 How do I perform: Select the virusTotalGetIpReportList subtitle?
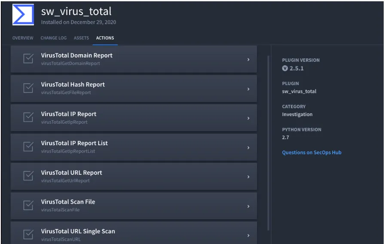click(x=68, y=151)
